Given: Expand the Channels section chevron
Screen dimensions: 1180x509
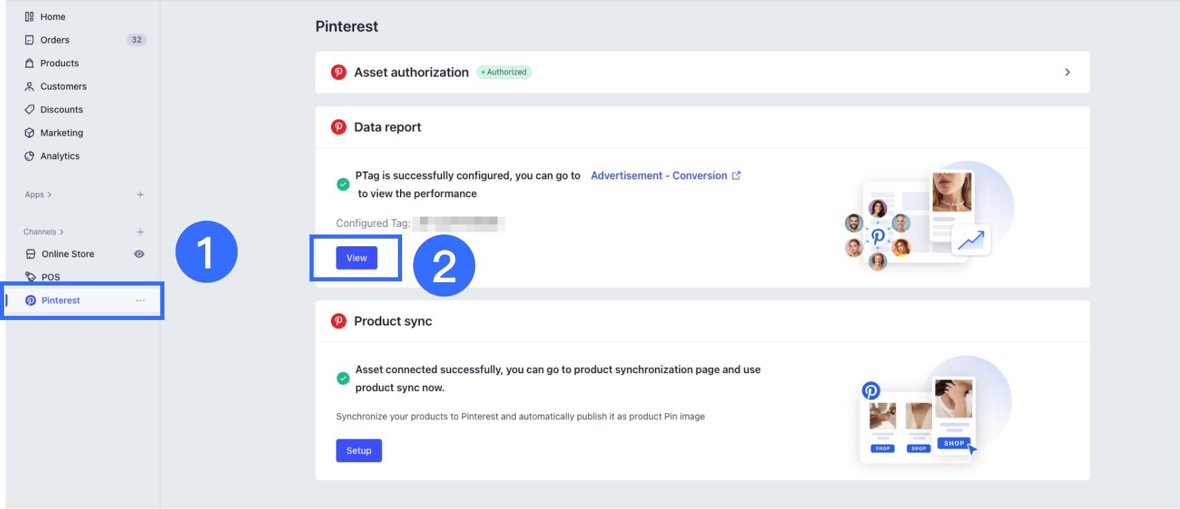Looking at the screenshot, I should click(x=61, y=232).
